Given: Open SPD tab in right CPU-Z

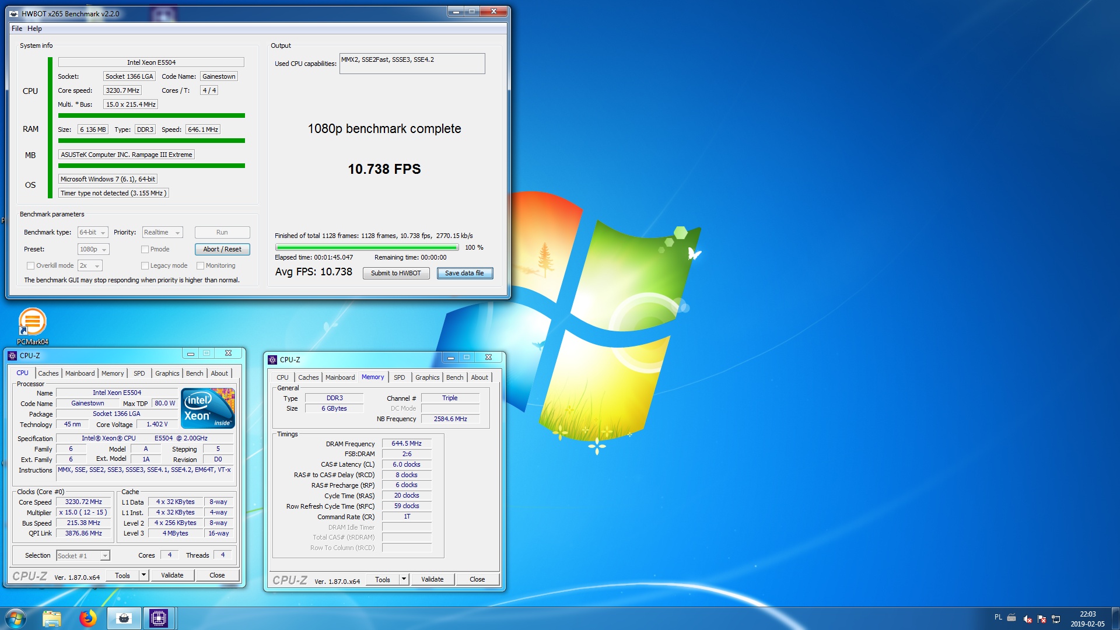Looking at the screenshot, I should [399, 377].
